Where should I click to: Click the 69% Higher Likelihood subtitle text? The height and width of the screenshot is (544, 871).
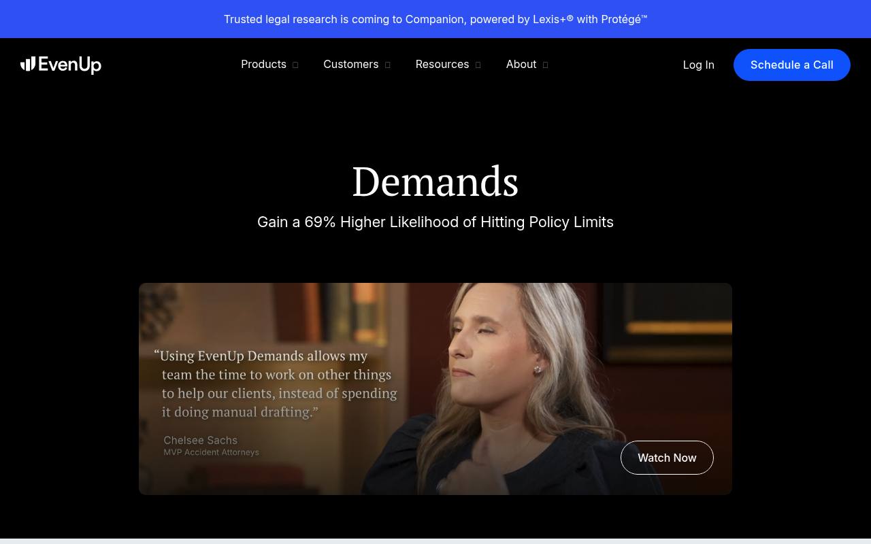point(435,222)
